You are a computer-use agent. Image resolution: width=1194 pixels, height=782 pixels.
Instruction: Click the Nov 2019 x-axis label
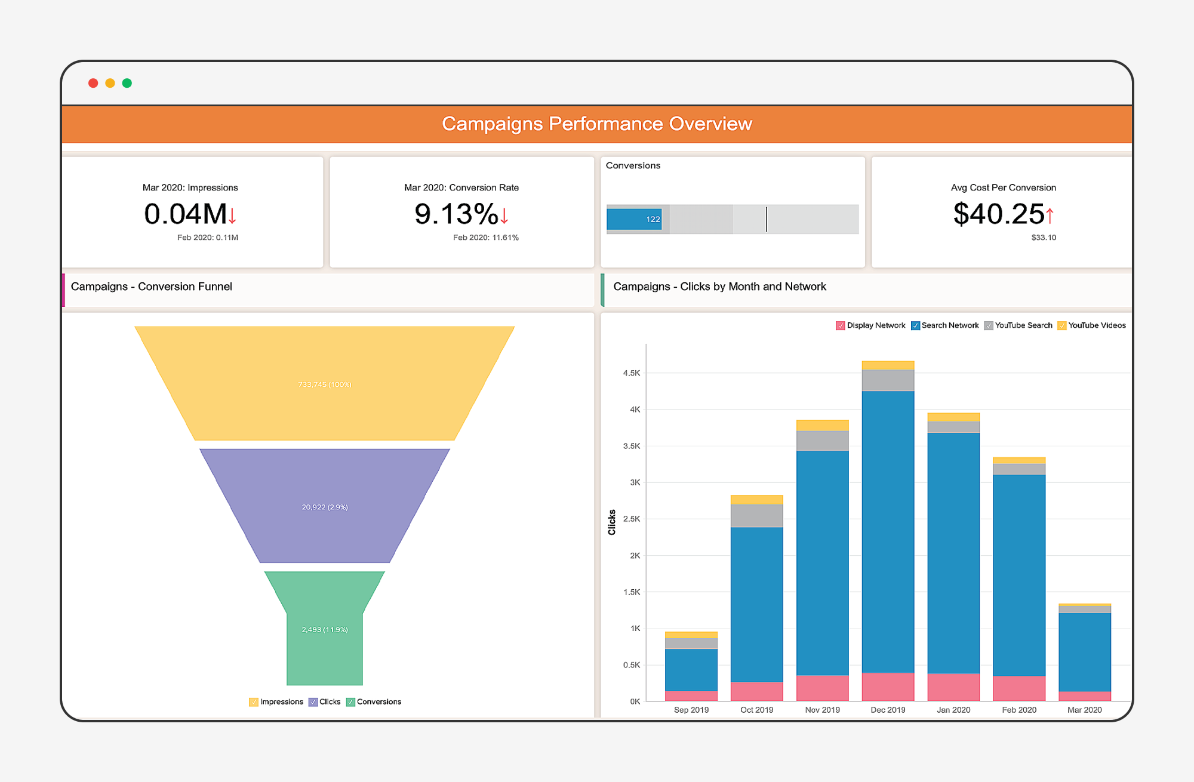coord(822,710)
